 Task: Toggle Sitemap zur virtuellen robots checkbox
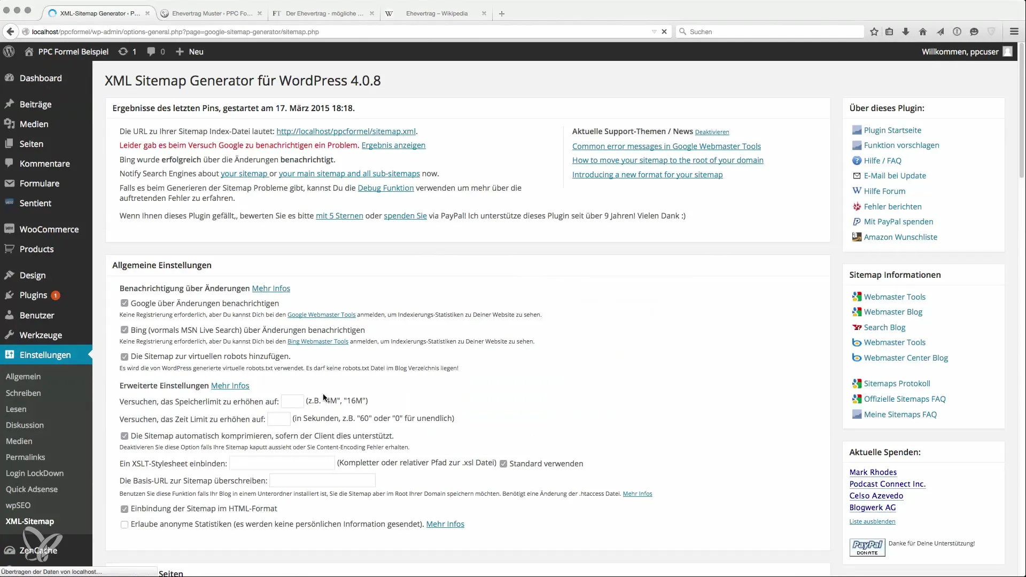click(125, 356)
